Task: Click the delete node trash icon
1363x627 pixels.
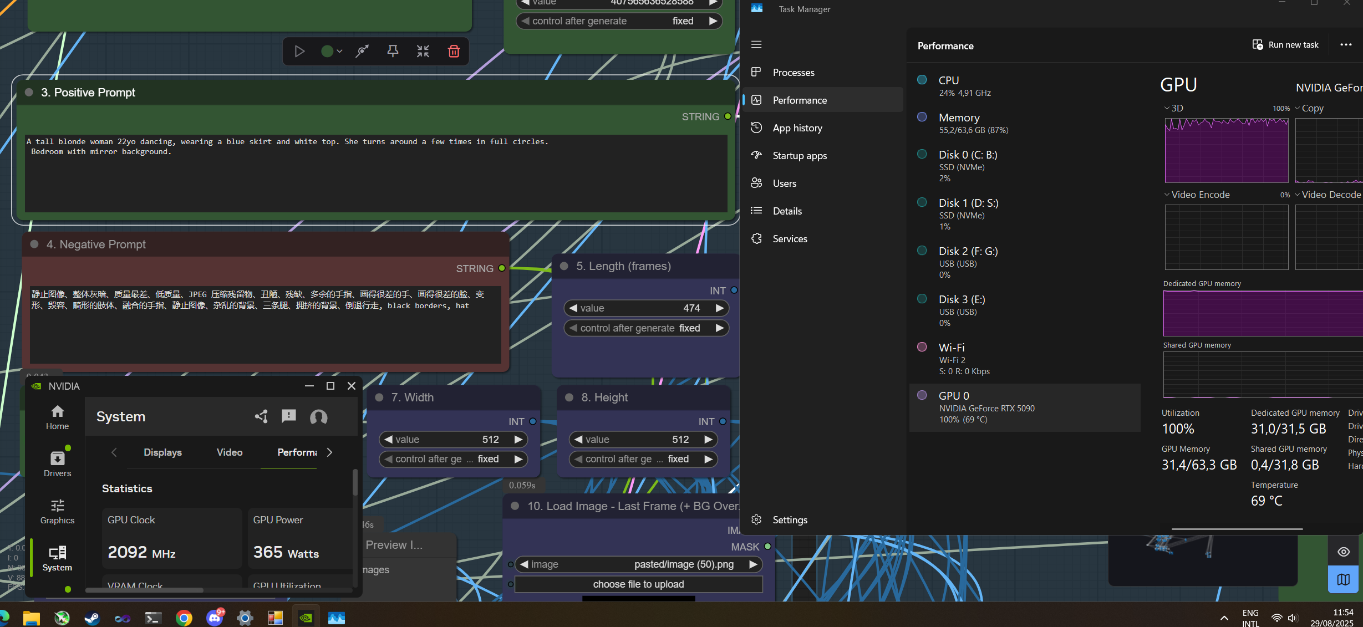Action: [454, 52]
